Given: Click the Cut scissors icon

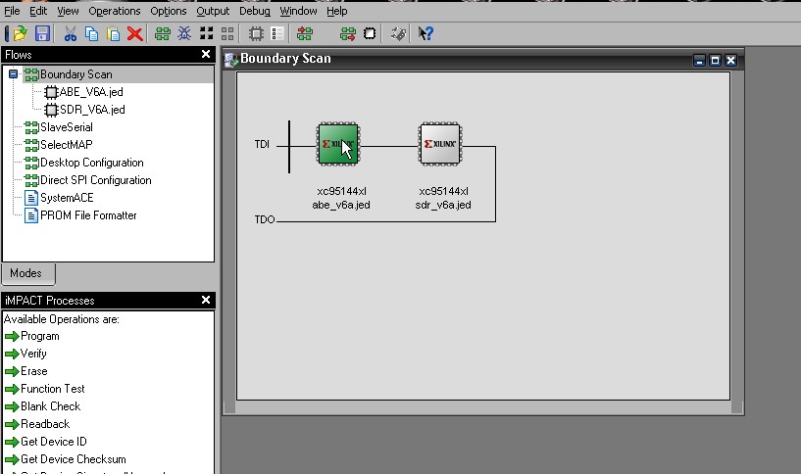Looking at the screenshot, I should [70, 33].
